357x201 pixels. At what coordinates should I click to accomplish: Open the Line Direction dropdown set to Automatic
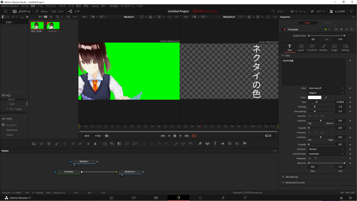pyautogui.click(x=326, y=154)
